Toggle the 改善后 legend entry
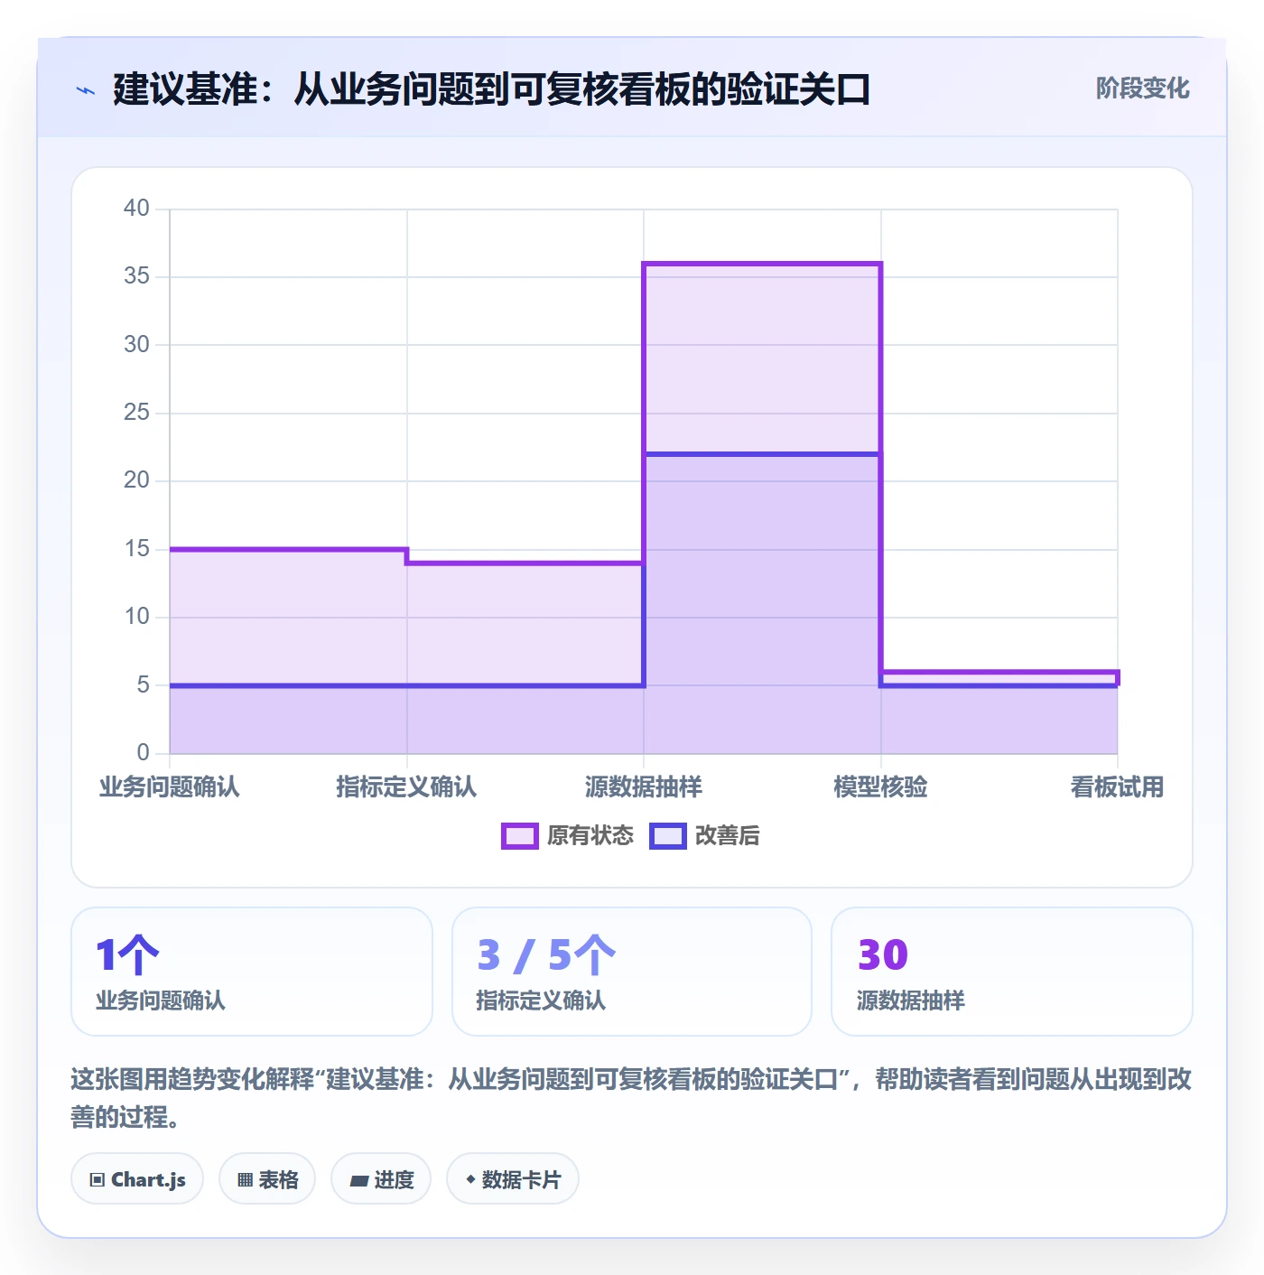 point(705,836)
